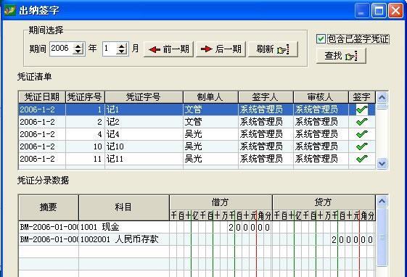Click the month input field showing 1
Screen dimensions: 407x277
[110, 49]
